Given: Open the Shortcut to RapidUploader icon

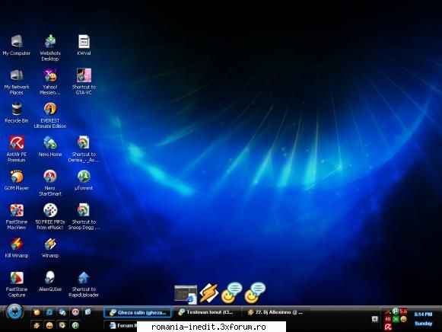Looking at the screenshot, I should 84,284.
